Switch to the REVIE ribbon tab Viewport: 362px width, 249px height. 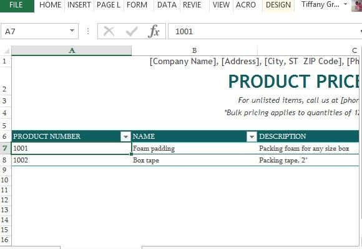pyautogui.click(x=192, y=5)
